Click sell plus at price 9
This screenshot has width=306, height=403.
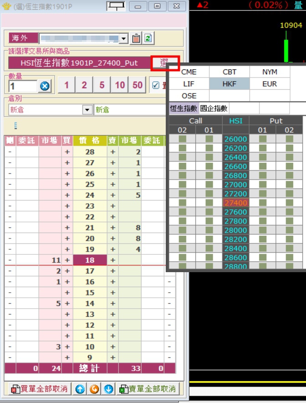pos(112,357)
